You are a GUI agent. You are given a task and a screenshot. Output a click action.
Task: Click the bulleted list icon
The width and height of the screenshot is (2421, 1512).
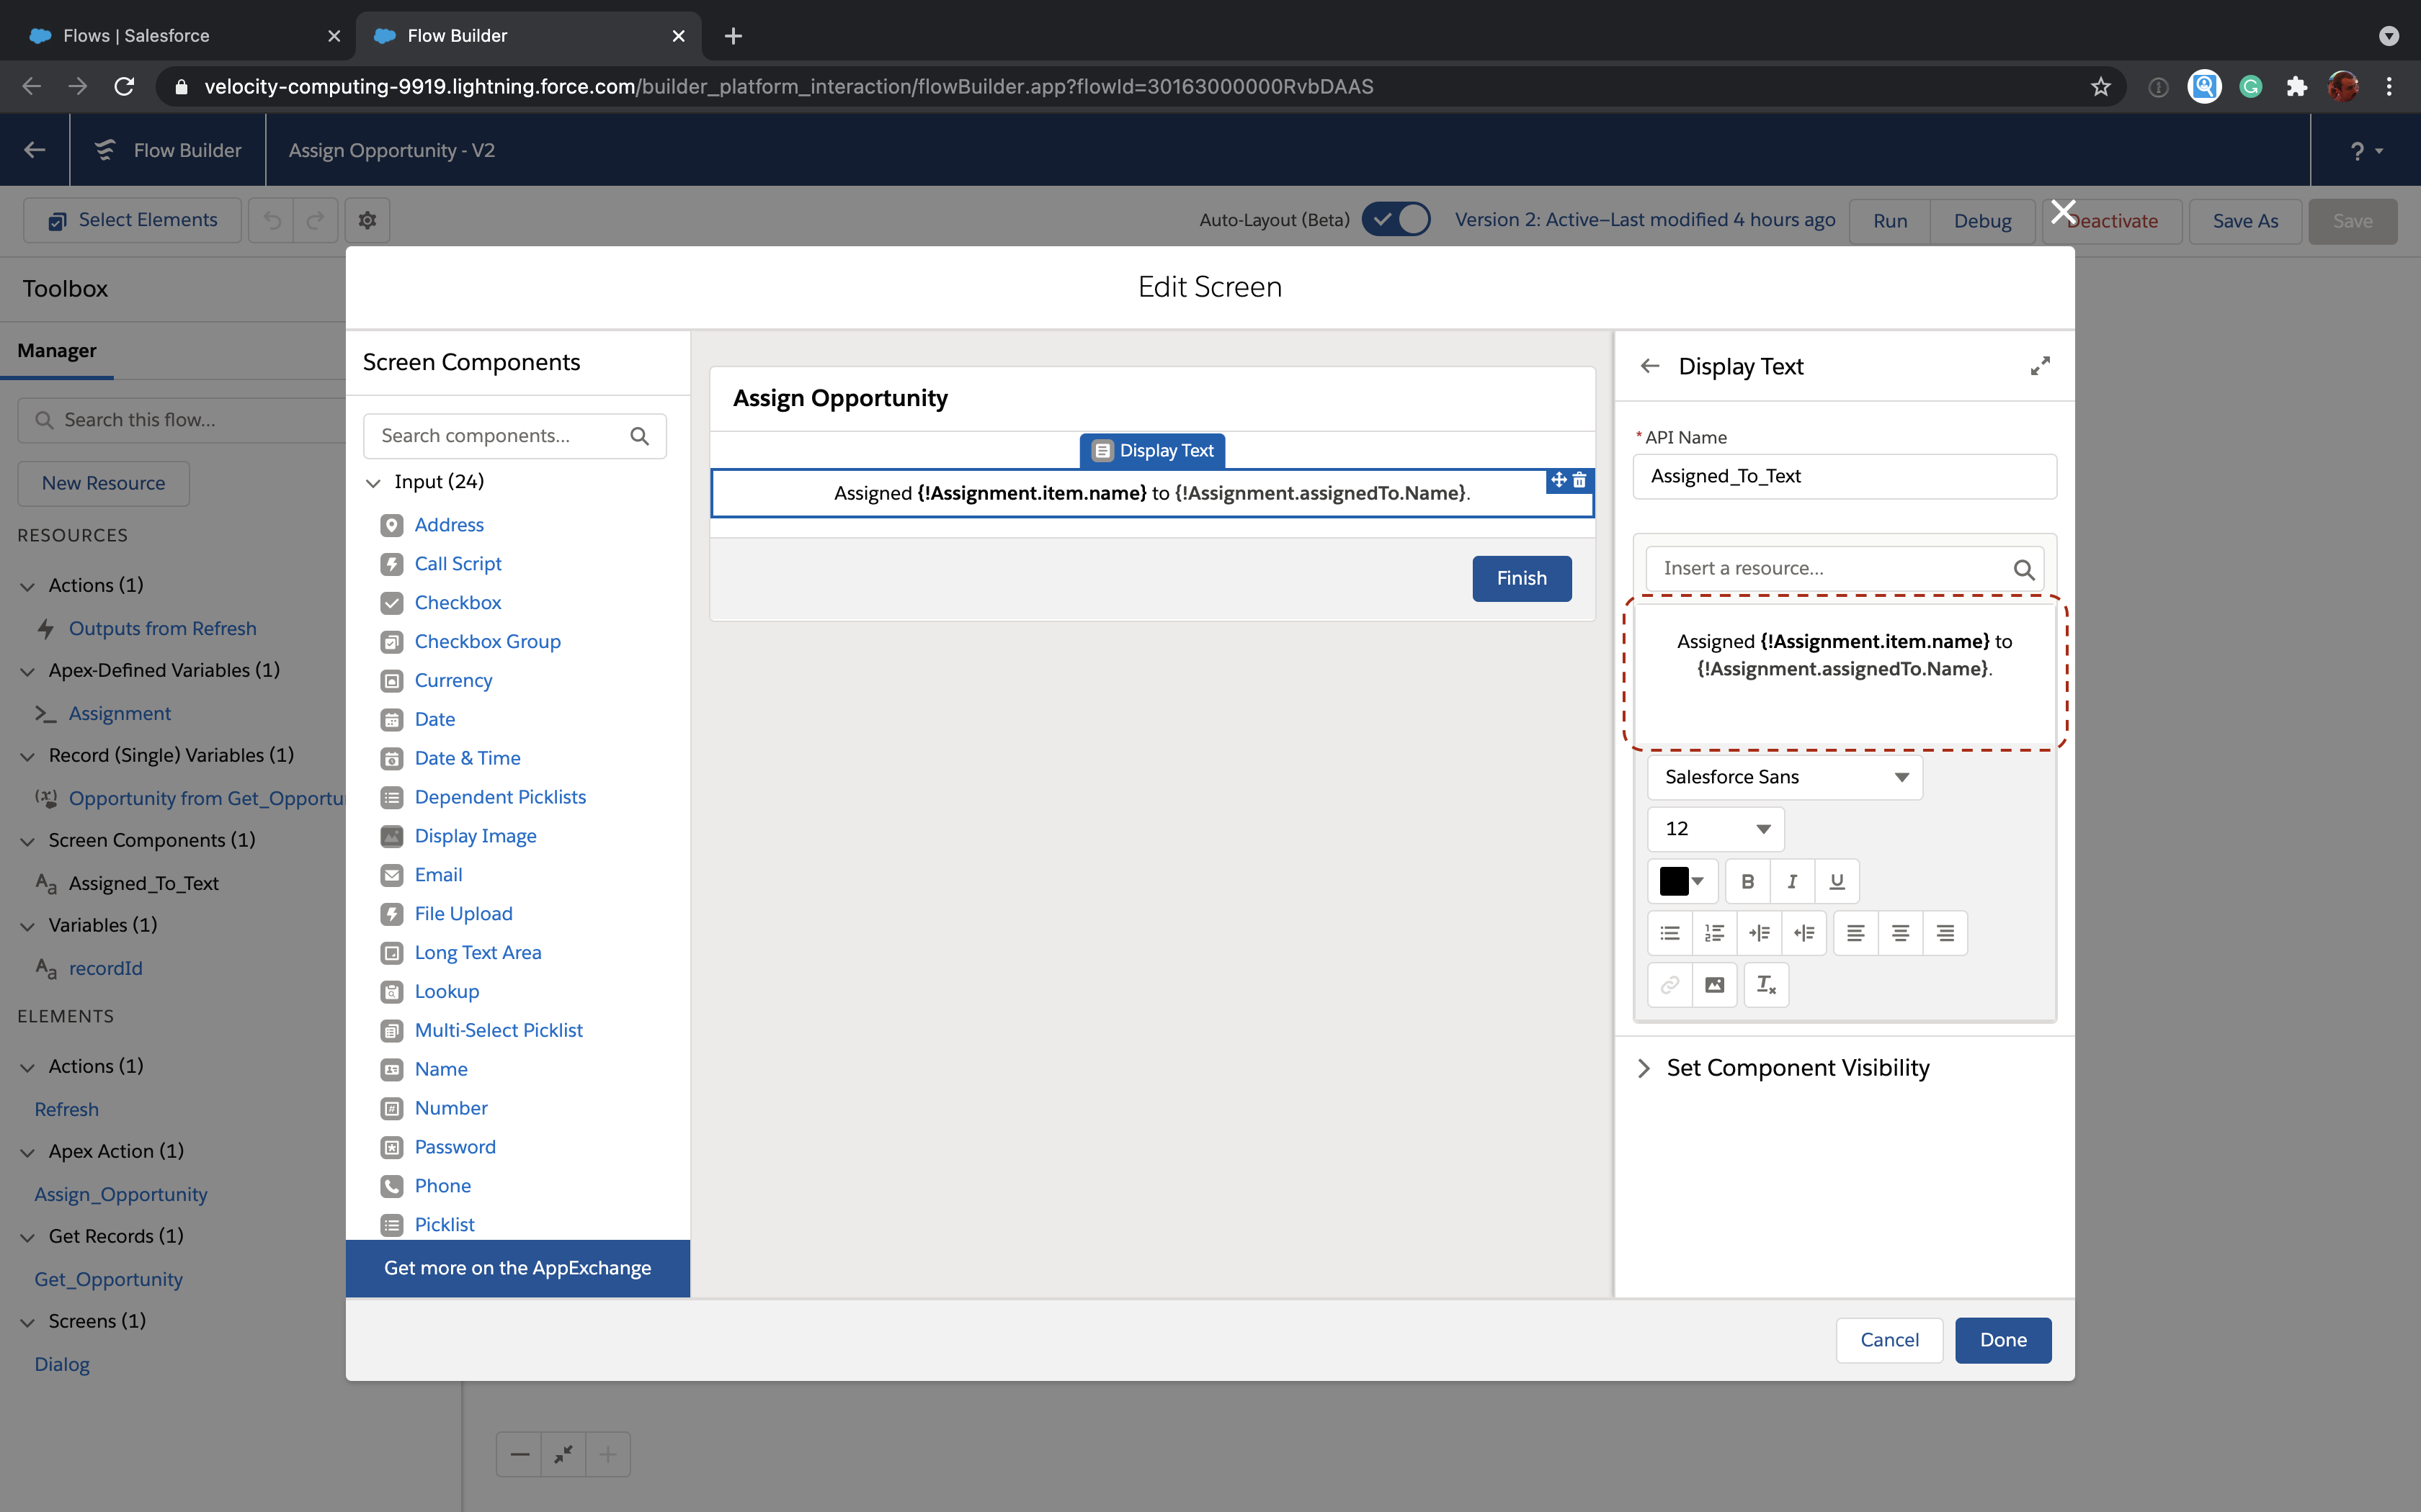pos(1669,933)
